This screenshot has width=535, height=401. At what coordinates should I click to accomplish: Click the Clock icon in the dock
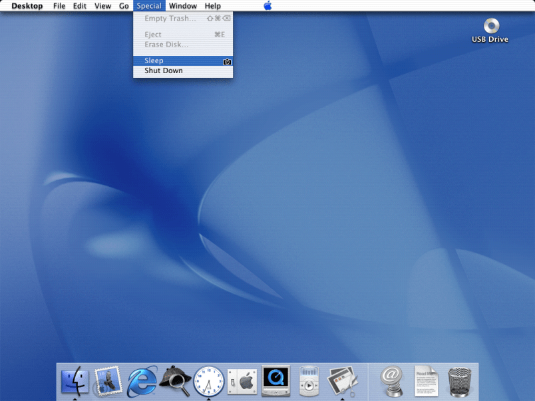coord(208,381)
